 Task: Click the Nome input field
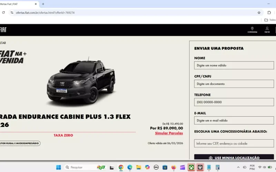coord(234,65)
